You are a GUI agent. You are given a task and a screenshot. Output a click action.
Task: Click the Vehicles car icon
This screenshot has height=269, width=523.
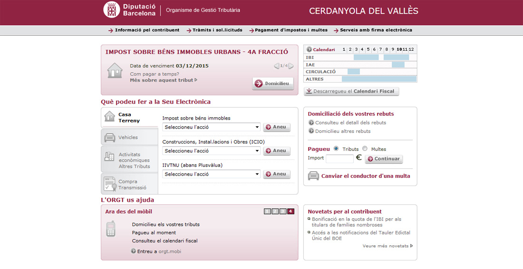110,138
